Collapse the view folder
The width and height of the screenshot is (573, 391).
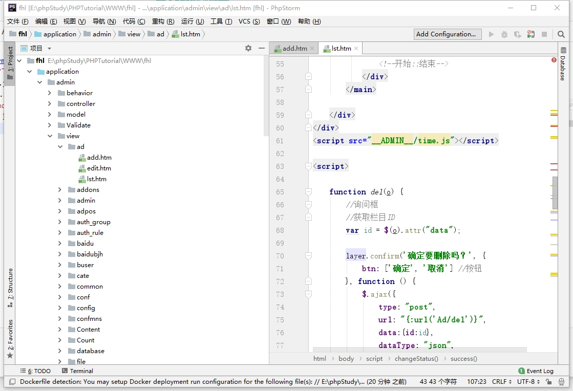pos(50,136)
